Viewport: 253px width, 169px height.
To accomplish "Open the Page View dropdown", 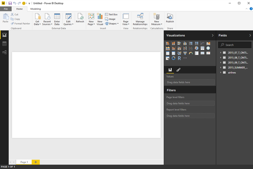I will click(126, 19).
